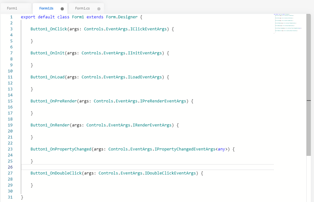Click the gray dot on Form1.cs tab

(99, 9)
